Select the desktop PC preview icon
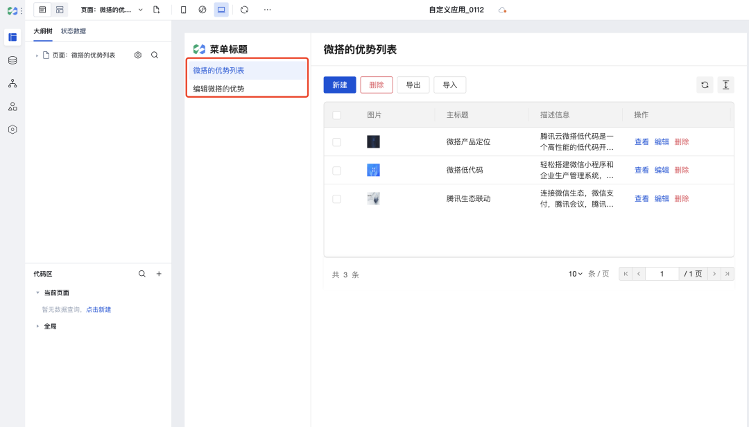Screen dimensions: 749x427 tap(221, 10)
